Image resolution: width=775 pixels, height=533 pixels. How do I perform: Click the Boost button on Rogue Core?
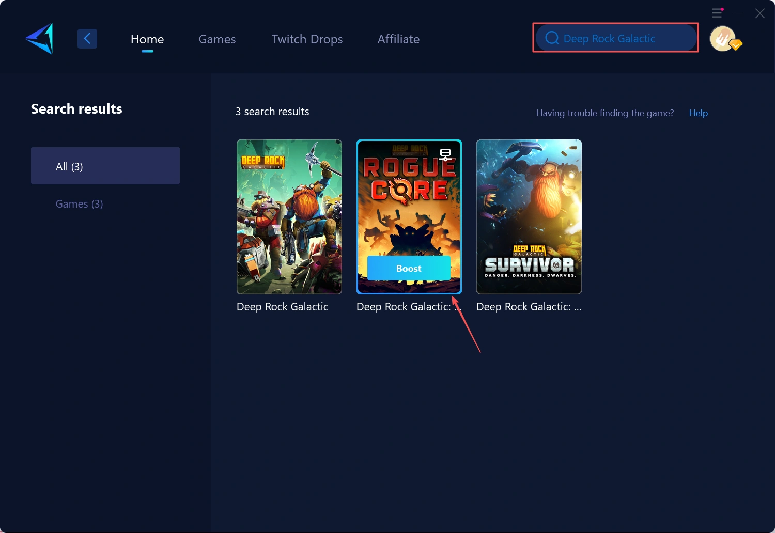[x=409, y=268]
